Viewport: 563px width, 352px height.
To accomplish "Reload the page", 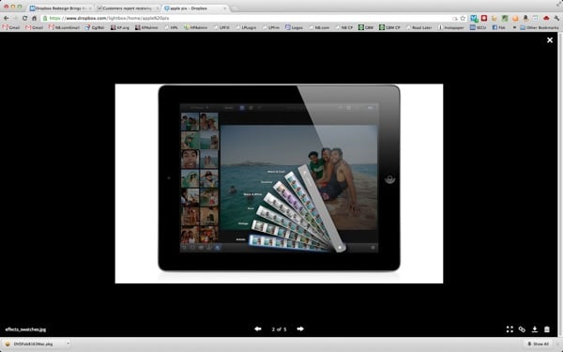I will (24, 18).
